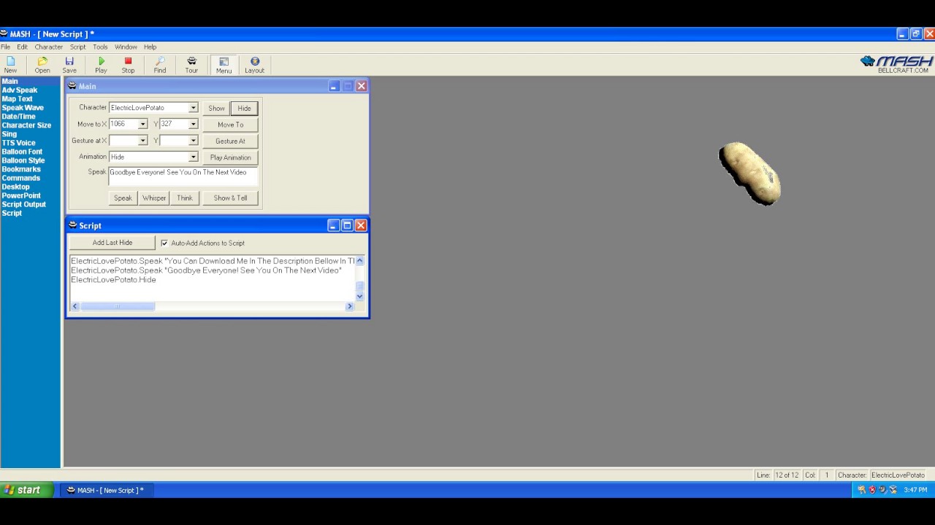Image resolution: width=935 pixels, height=525 pixels.
Task: Click the Windows Start button
Action: (x=27, y=490)
